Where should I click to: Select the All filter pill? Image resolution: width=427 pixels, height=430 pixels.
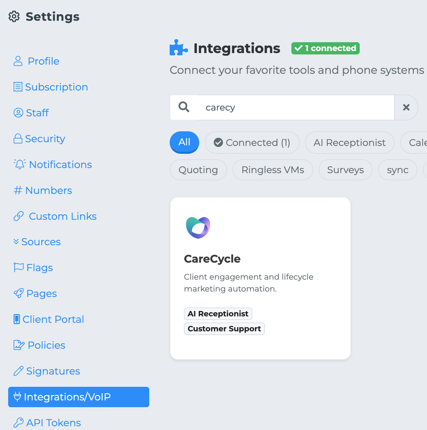pos(184,142)
